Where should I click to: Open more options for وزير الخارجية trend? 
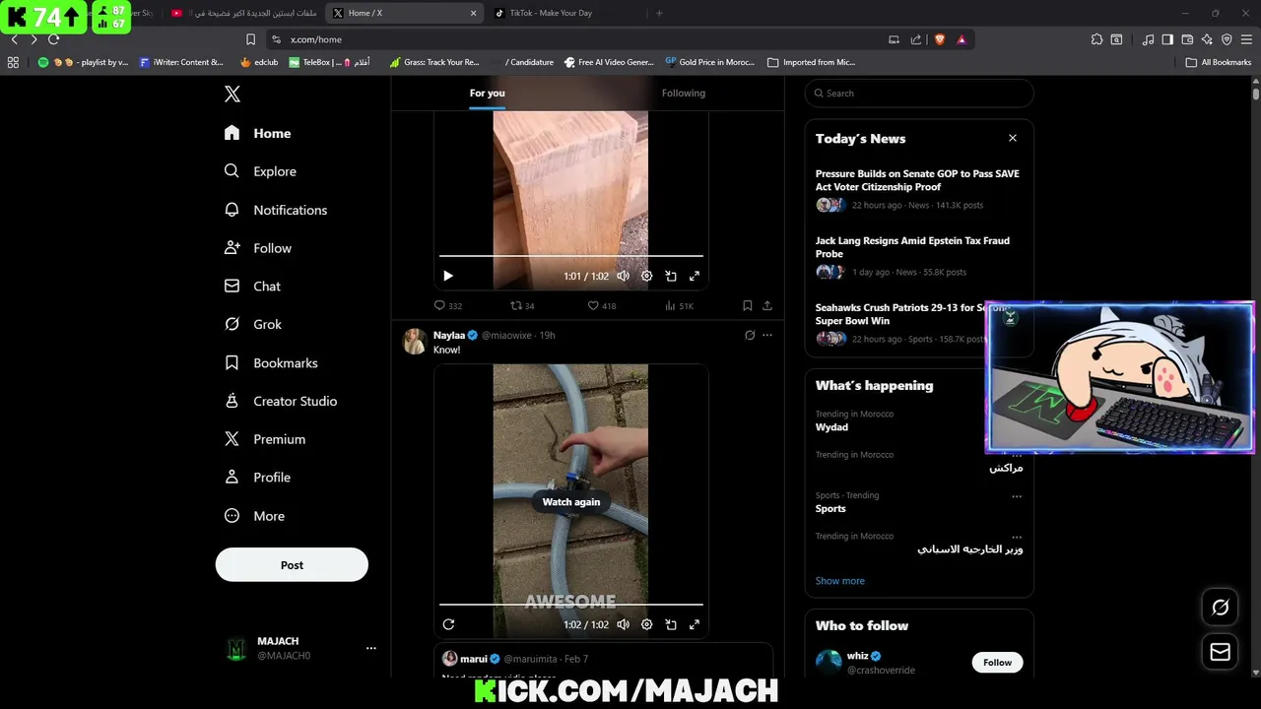coord(1016,537)
